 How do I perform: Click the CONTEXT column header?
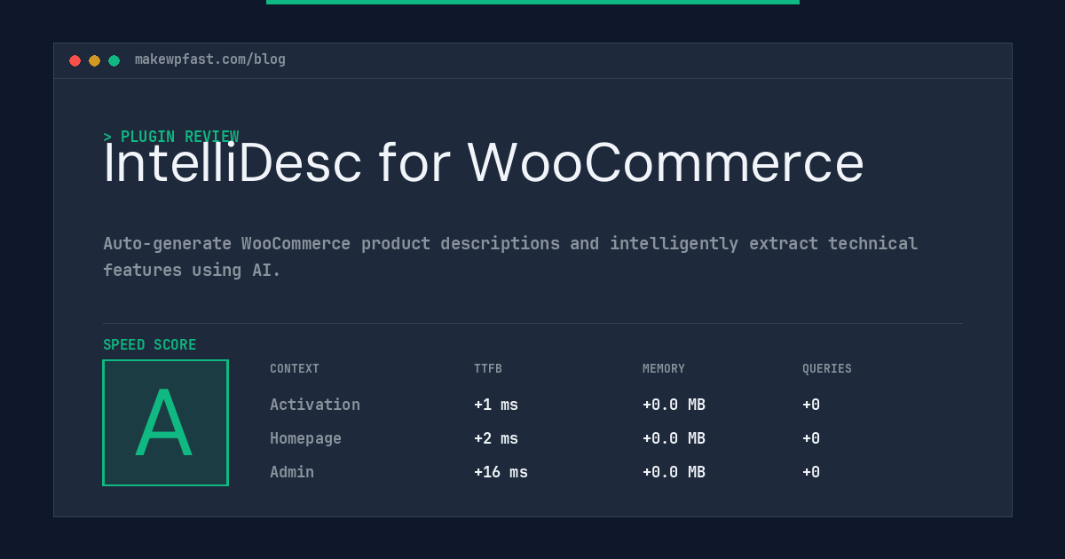click(295, 369)
